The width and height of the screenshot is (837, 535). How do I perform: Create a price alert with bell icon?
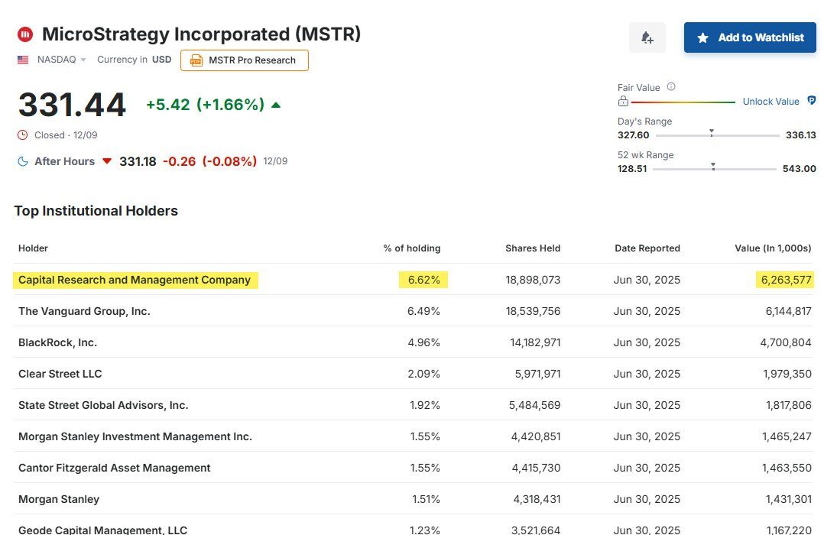647,37
